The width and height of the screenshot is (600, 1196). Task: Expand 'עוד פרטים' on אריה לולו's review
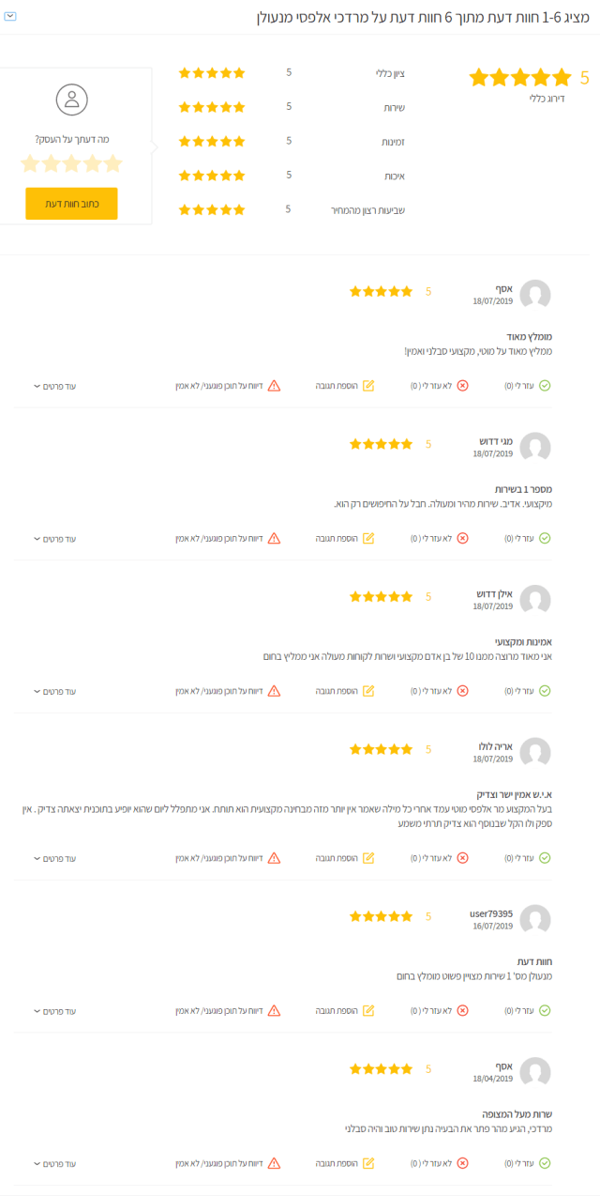(55, 858)
